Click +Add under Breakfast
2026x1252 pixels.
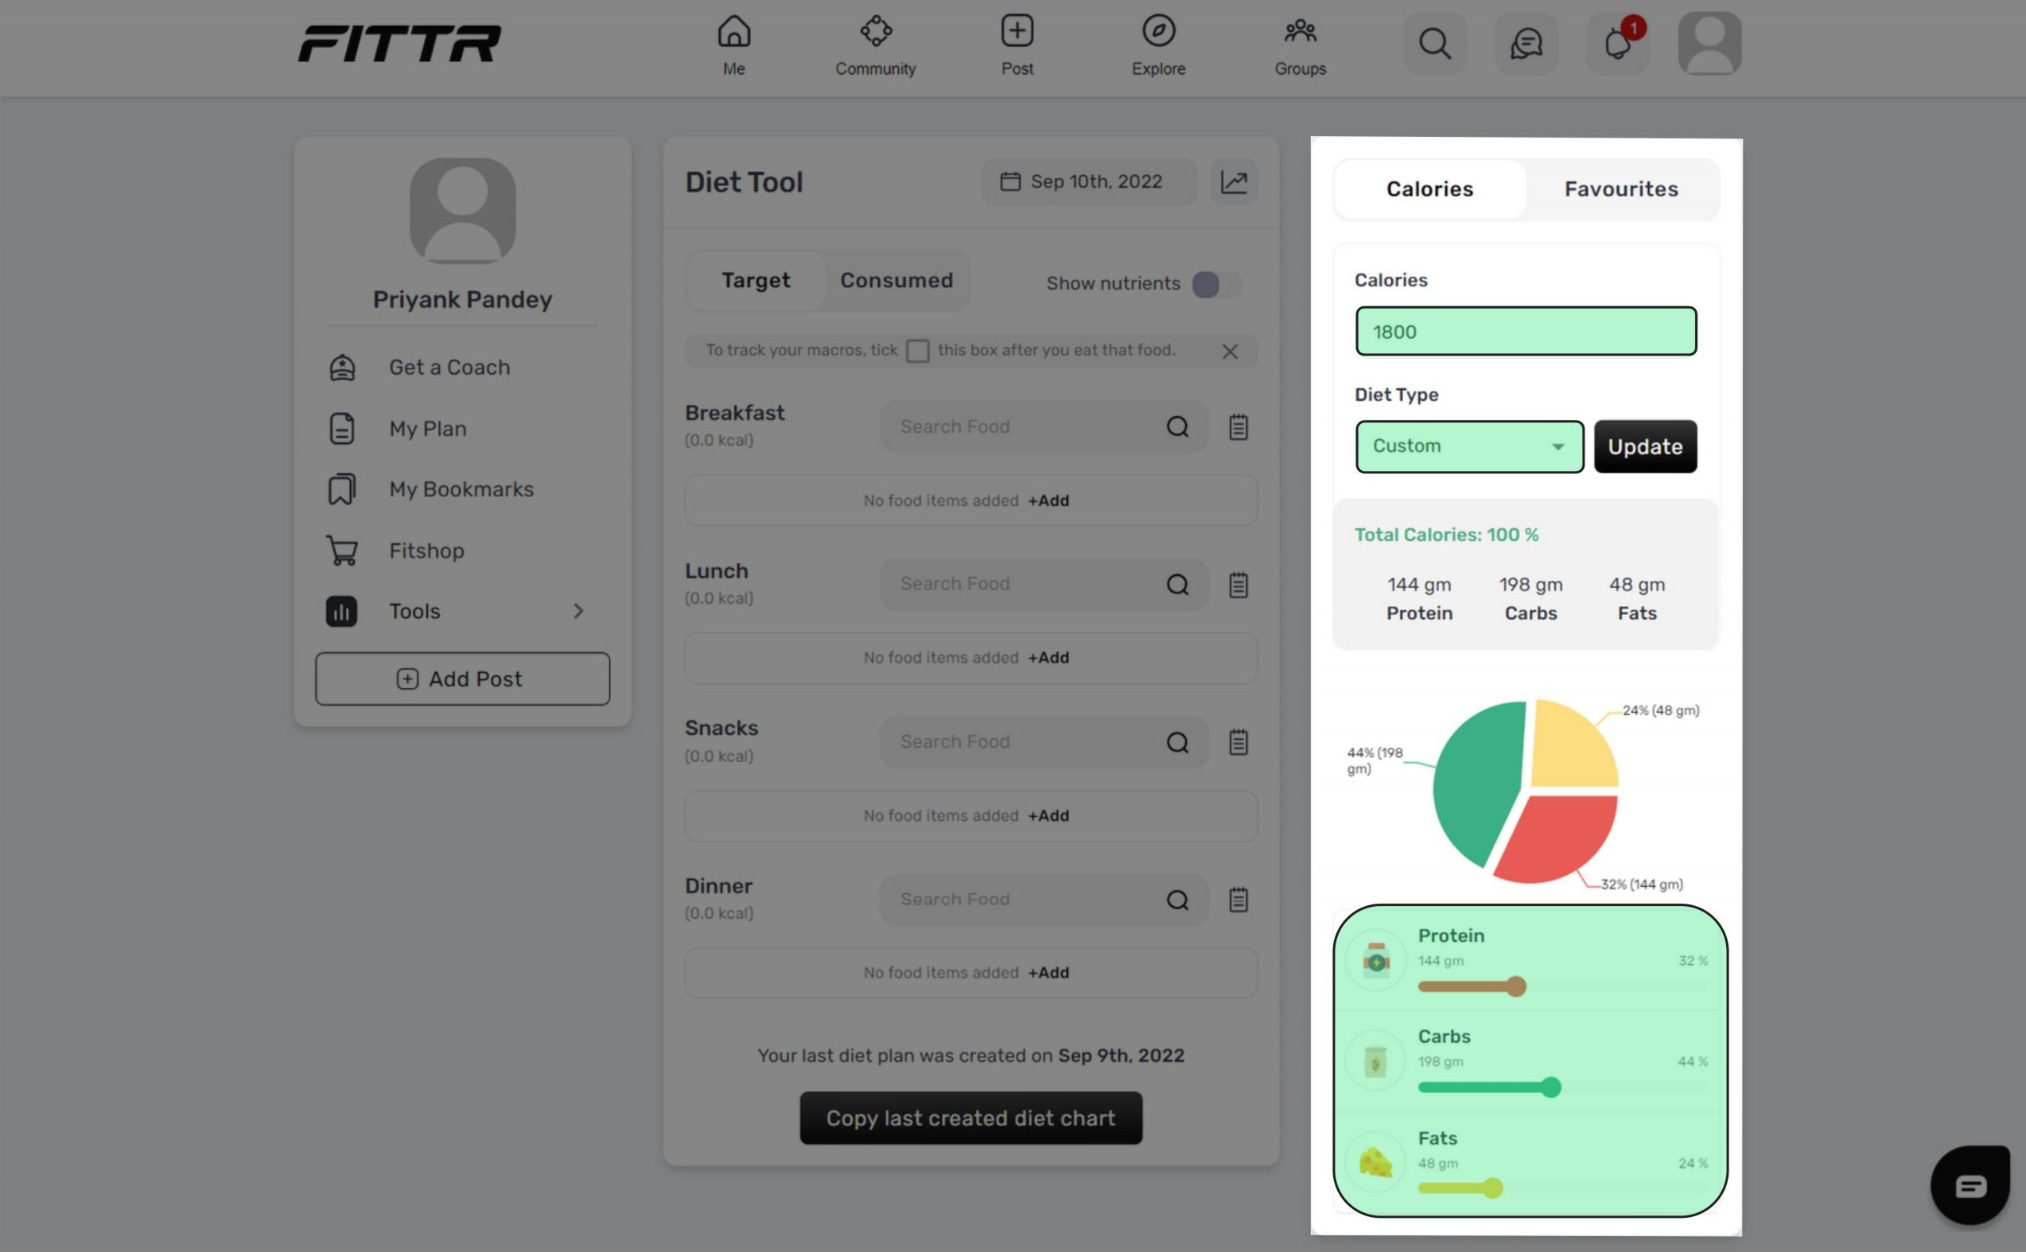point(1048,501)
